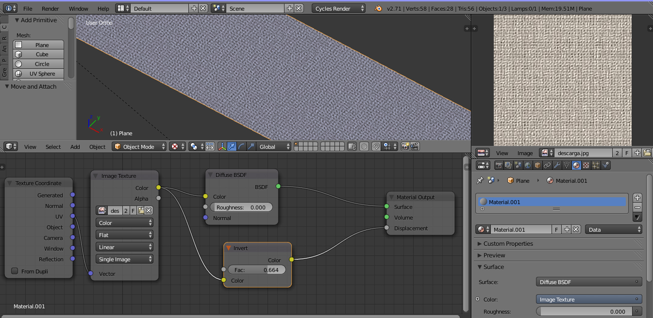Open the Render menu

coord(50,9)
